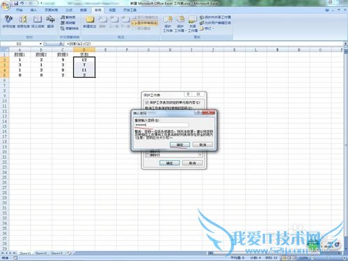Click cell D4 containing 11
The height and width of the screenshot is (261, 348).
coord(84,70)
